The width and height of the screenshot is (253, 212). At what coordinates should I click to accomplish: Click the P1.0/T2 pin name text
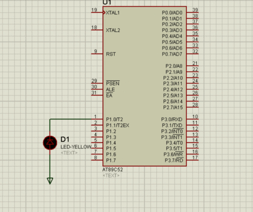114,119
